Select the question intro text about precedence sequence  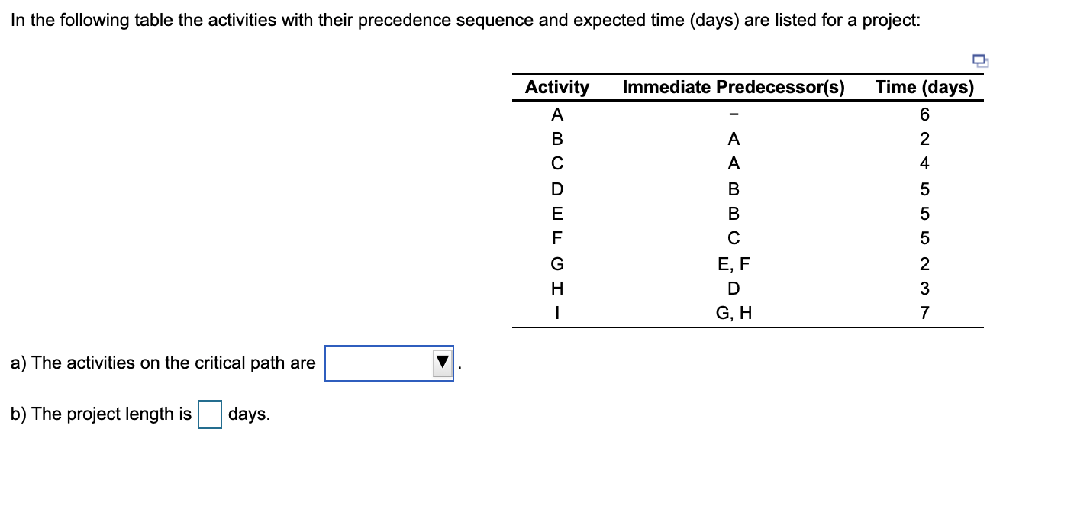point(466,21)
